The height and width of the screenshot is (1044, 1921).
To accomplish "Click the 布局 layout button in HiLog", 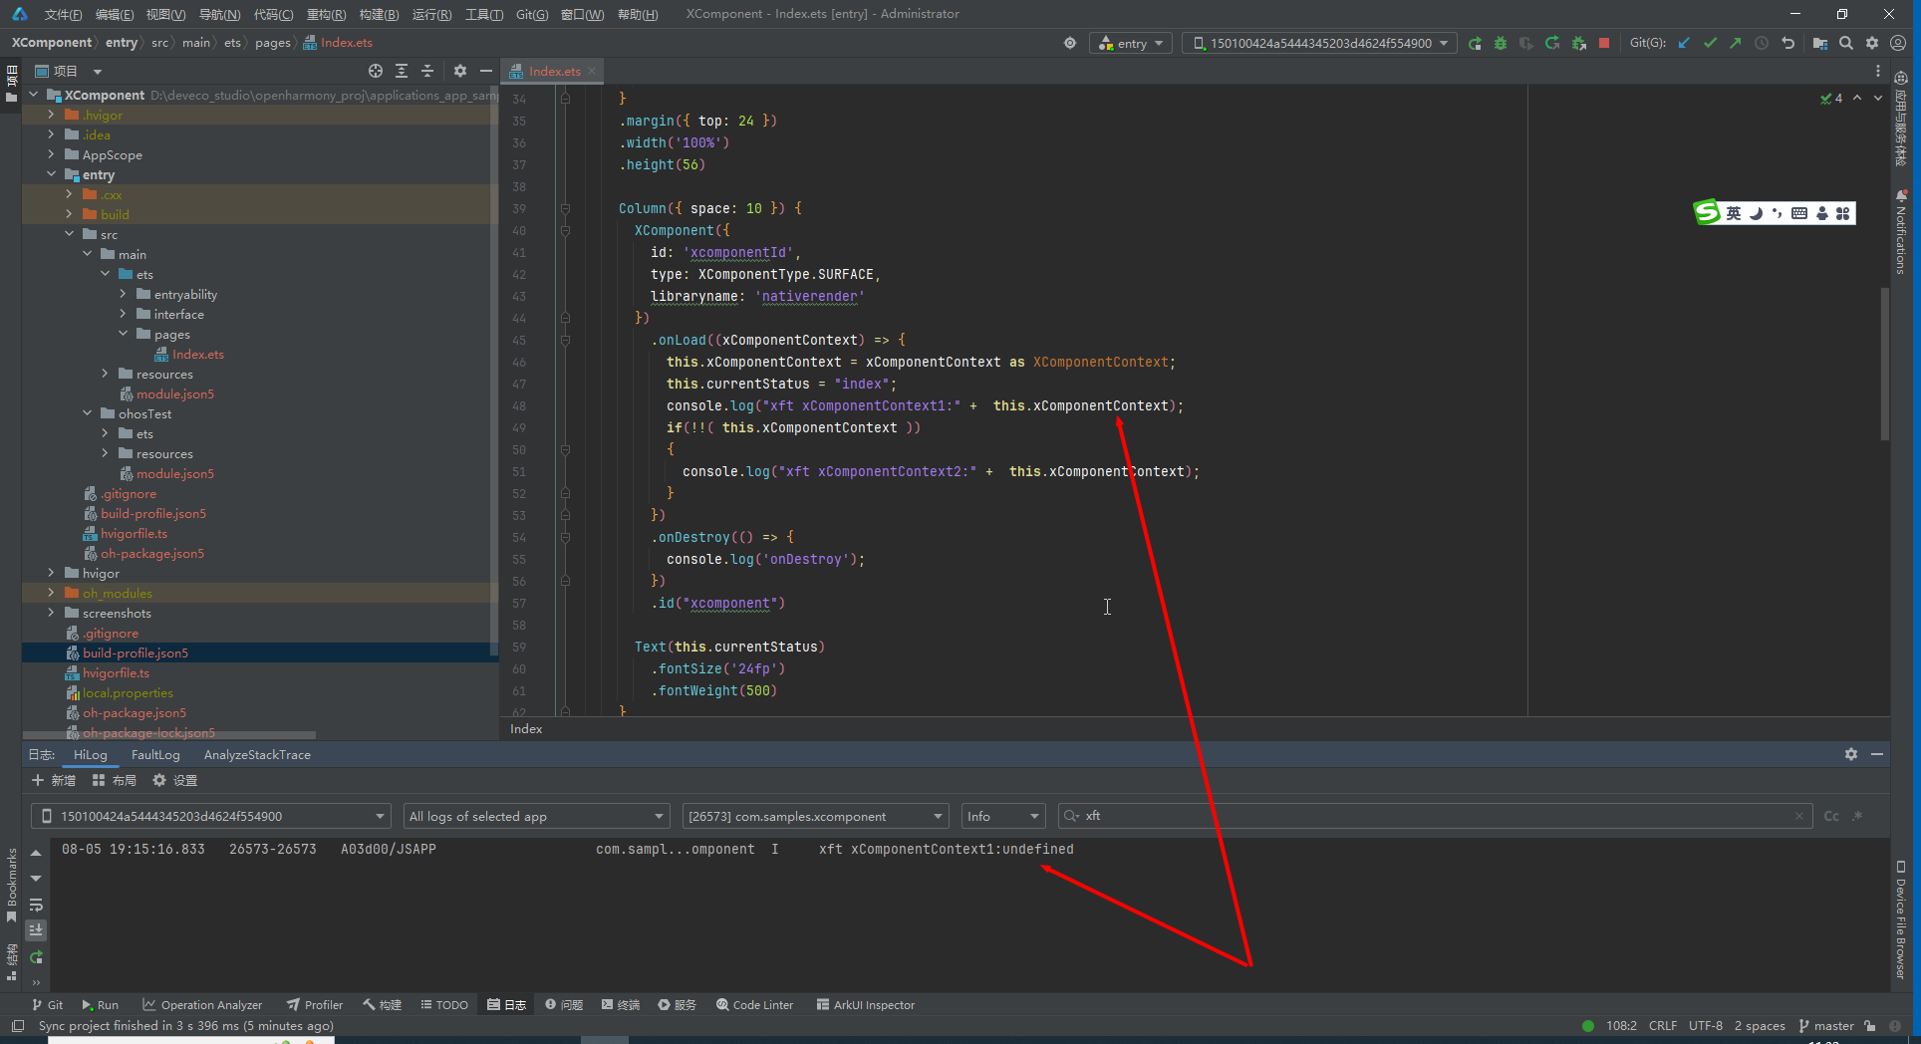I will pyautogui.click(x=114, y=780).
